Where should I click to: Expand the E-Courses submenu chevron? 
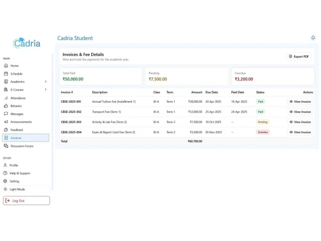[46, 89]
